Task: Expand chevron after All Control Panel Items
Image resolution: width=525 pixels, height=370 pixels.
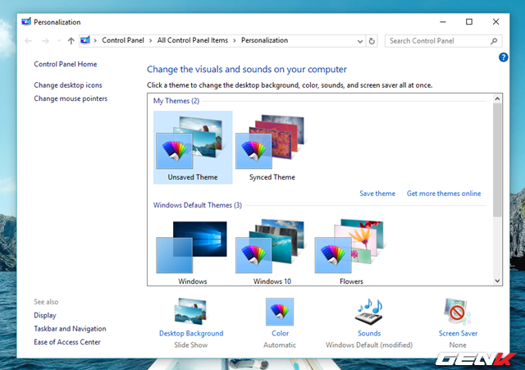Action: (x=235, y=40)
